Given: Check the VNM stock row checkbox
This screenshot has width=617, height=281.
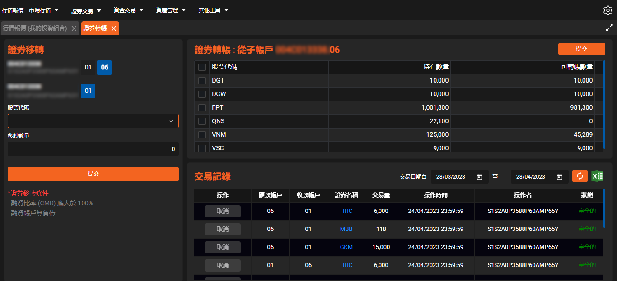Looking at the screenshot, I should (x=202, y=135).
